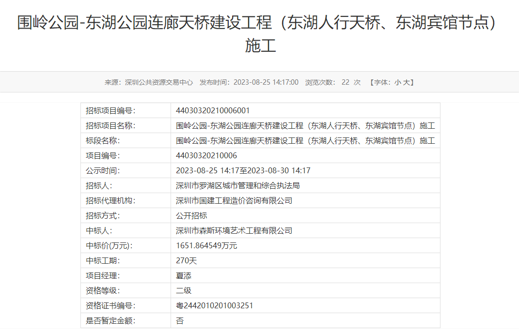Click the tenderee 深圳市罗湖区城市管理和综合执法局
This screenshot has height=332, width=519.
(238, 186)
